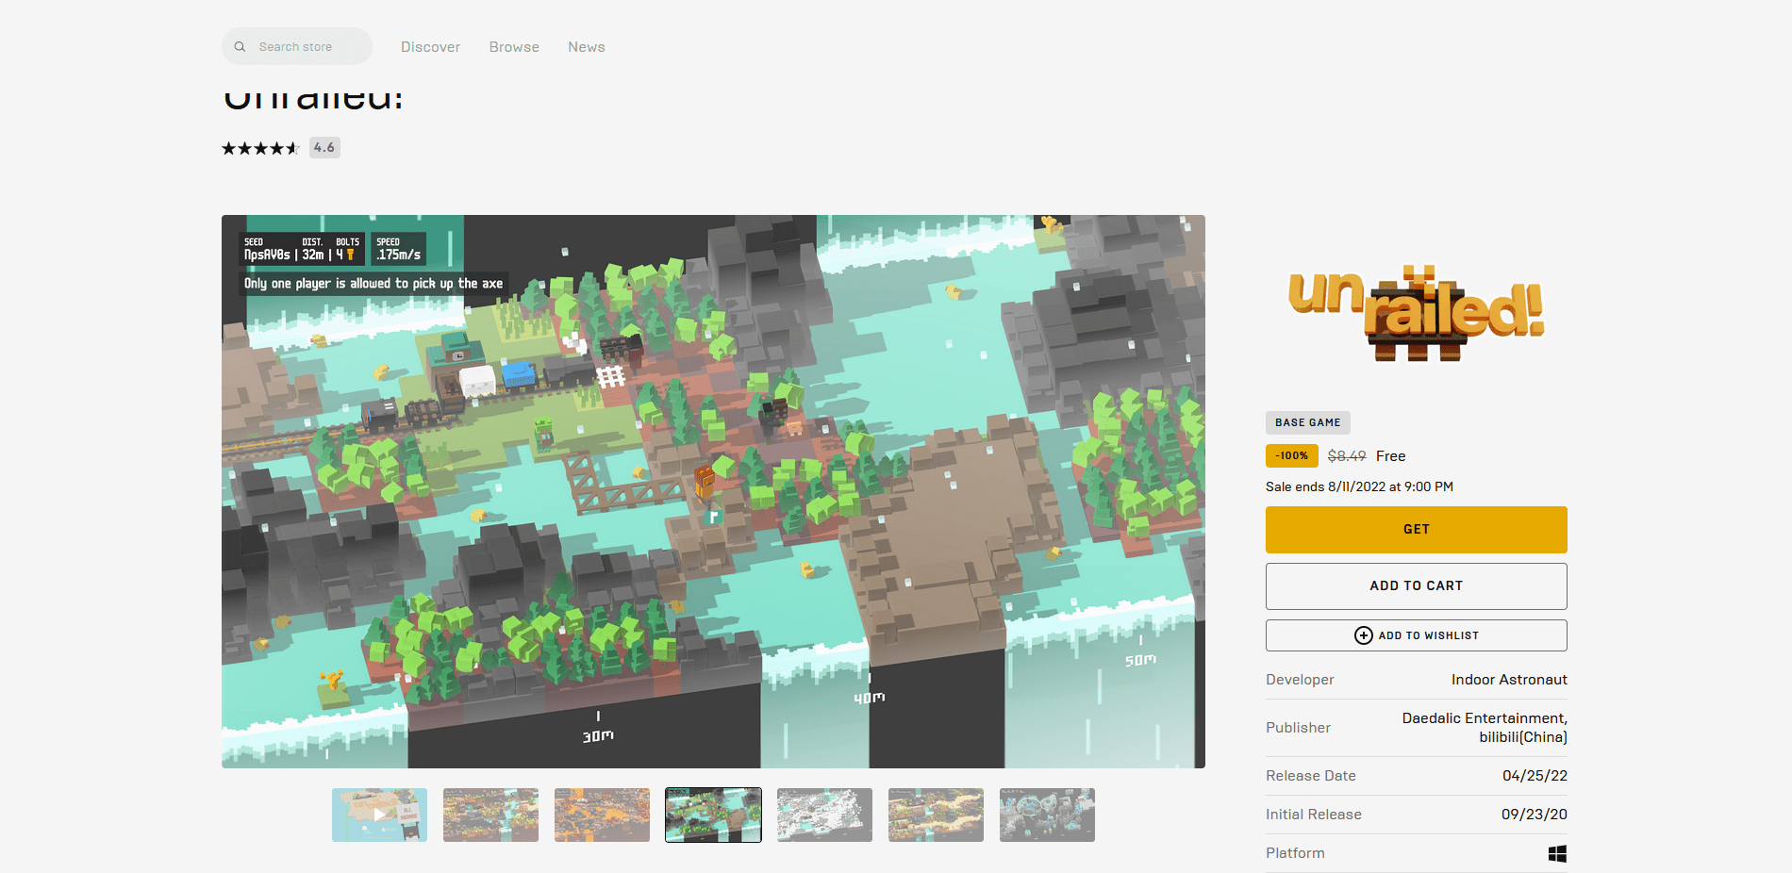Switch to the News tab
This screenshot has height=873, width=1792.
587,47
